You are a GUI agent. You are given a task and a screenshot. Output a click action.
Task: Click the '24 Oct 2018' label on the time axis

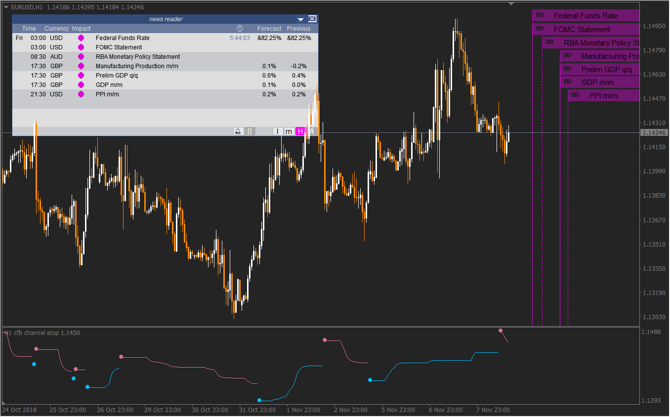click(x=19, y=410)
